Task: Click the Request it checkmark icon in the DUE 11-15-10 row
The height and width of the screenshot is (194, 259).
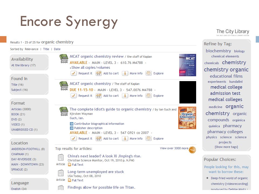Action: (73, 96)
